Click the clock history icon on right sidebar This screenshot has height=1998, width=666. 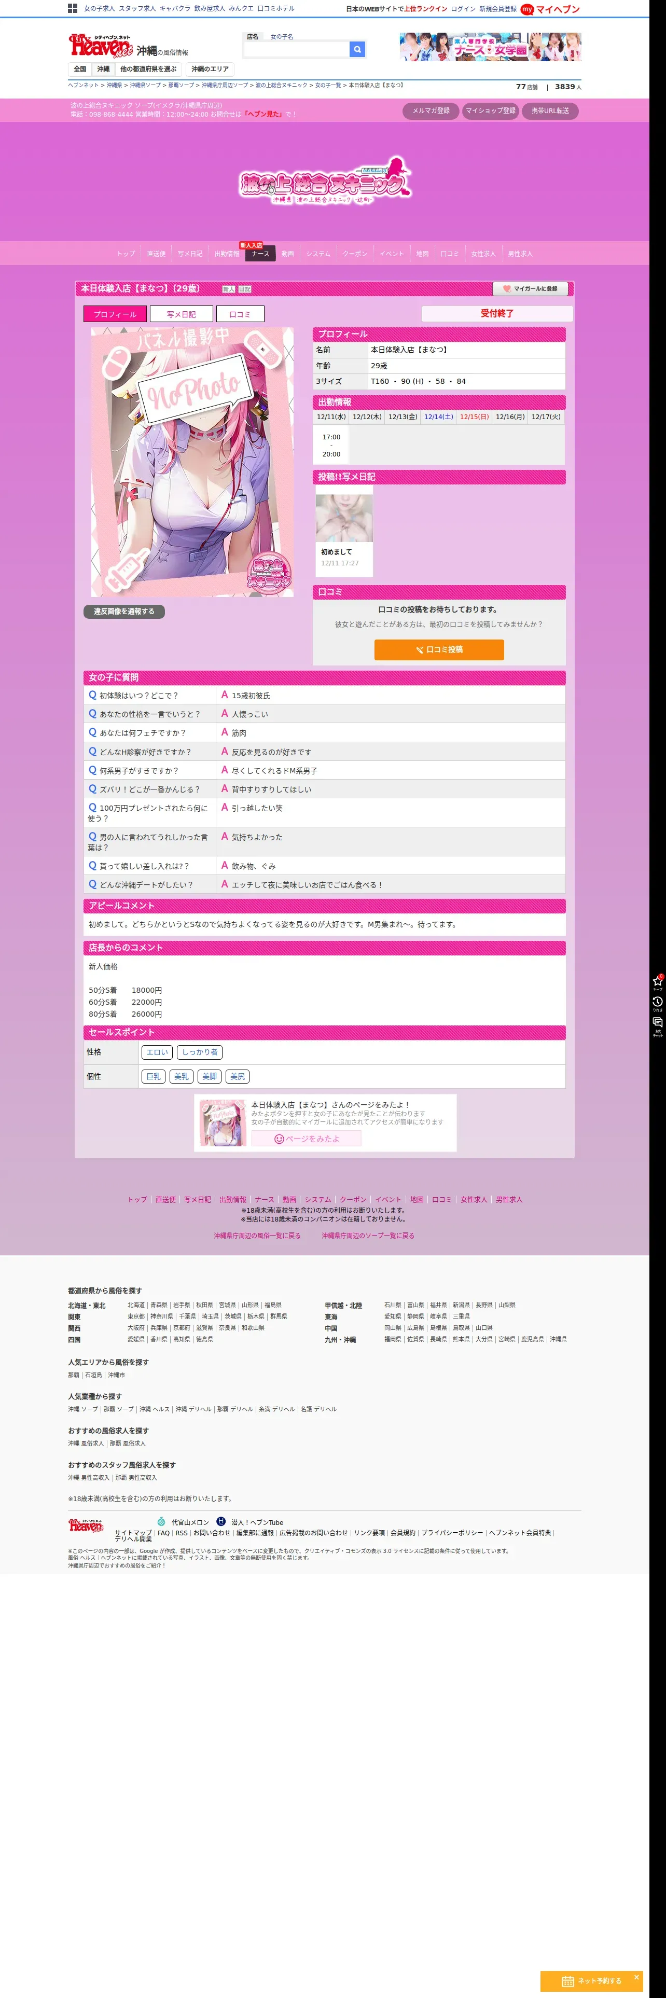point(658,1003)
